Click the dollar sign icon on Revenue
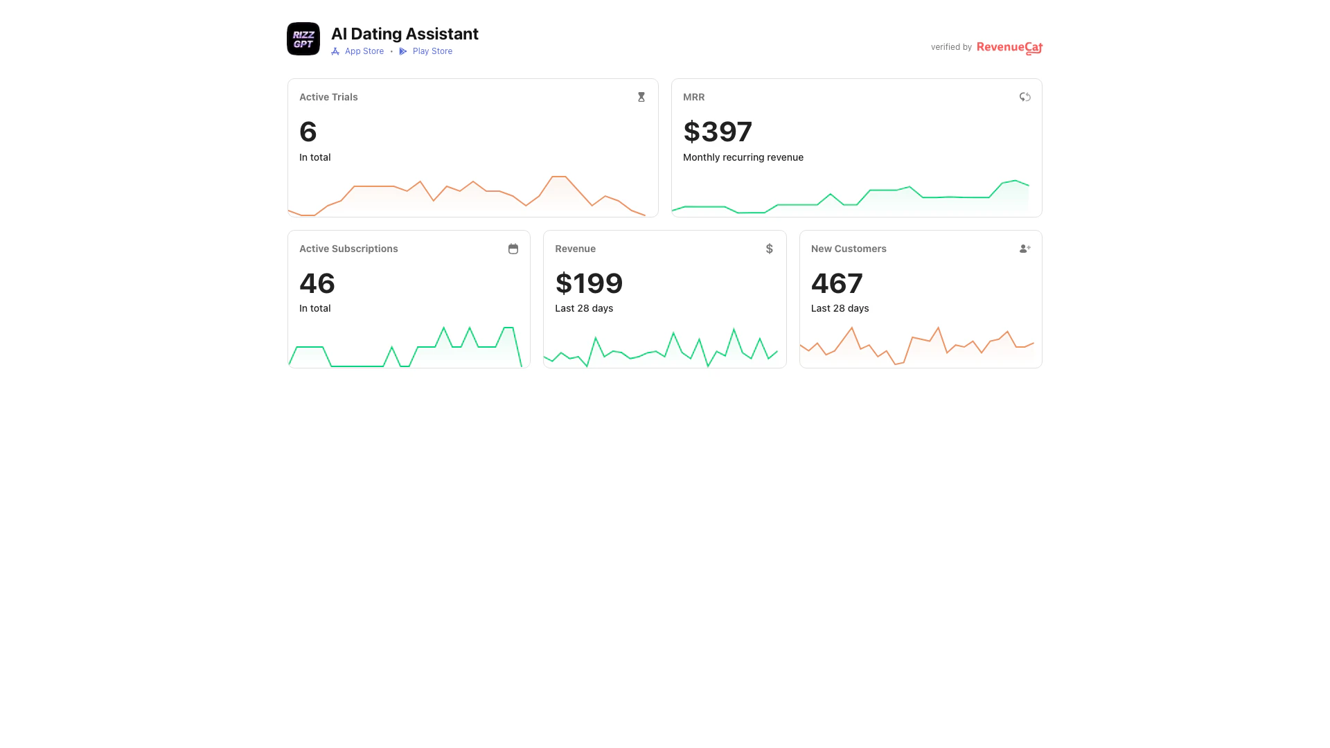Screen dimensions: 1330x748 pos(769,249)
